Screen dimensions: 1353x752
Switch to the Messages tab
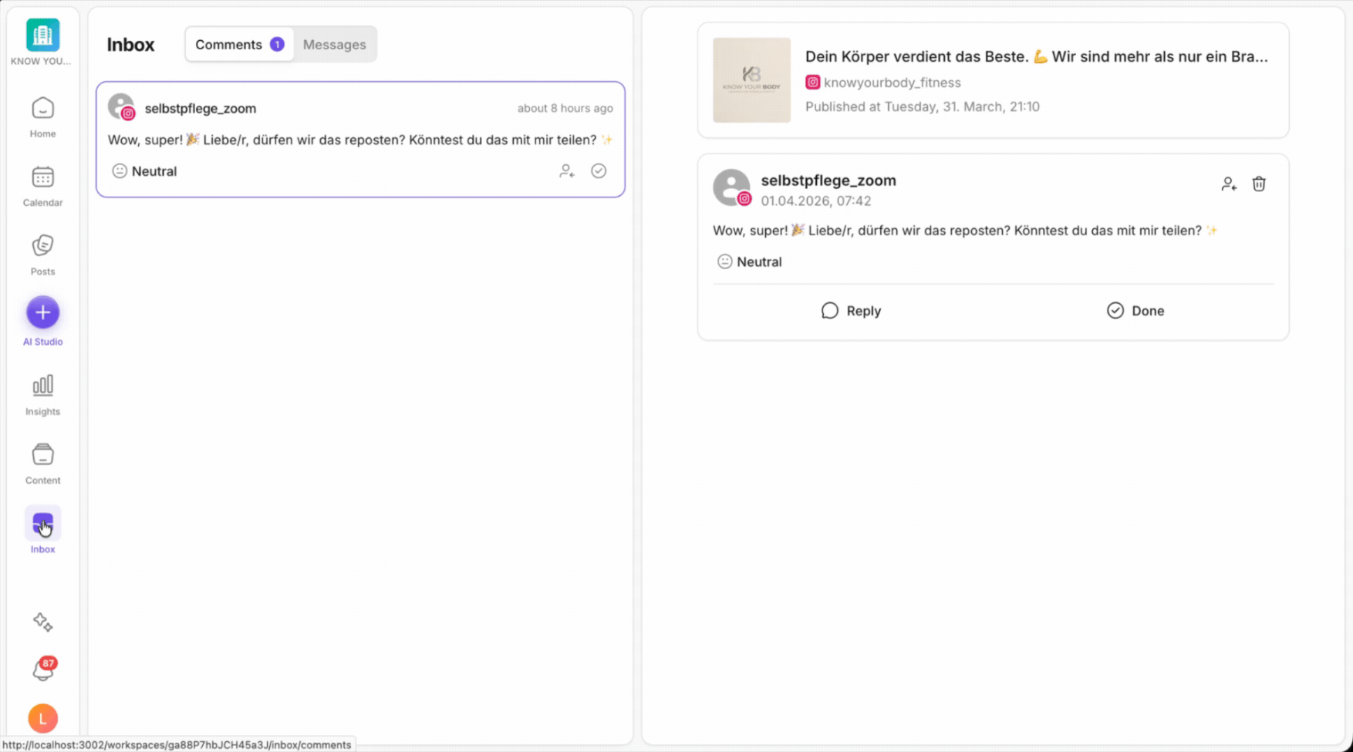point(334,45)
